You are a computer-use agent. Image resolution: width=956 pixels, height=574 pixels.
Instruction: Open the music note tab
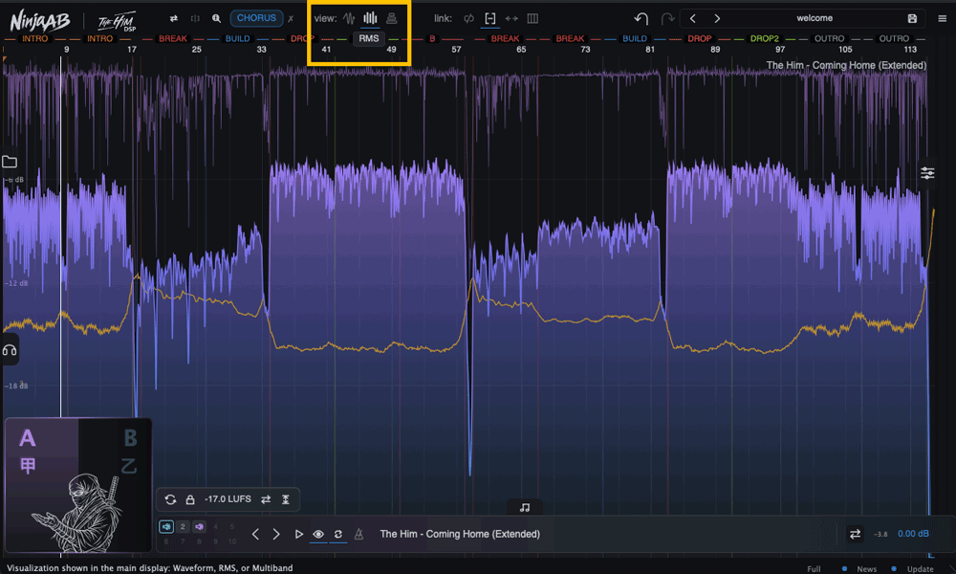click(x=524, y=507)
